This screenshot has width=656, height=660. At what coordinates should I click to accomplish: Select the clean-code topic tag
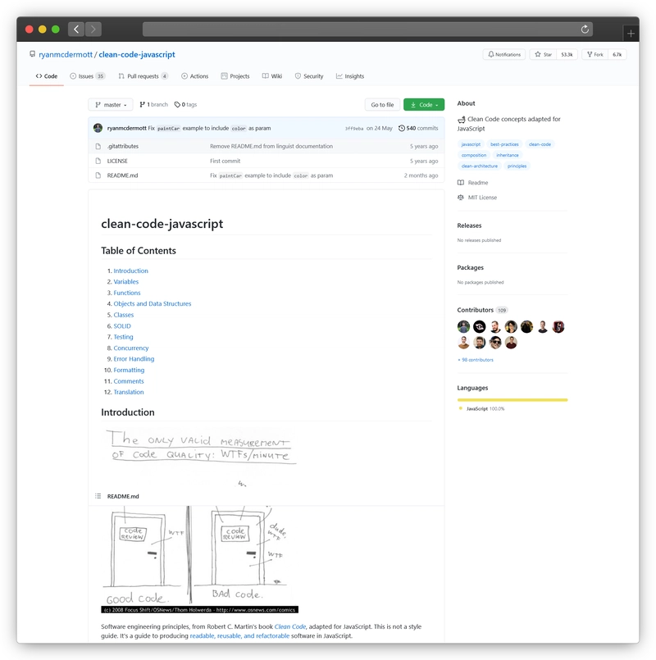pyautogui.click(x=540, y=144)
